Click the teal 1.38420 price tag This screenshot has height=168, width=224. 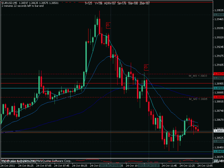219,152
